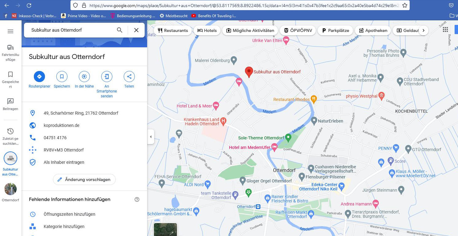Open the Prime Video bookmark
The height and width of the screenshot is (236, 458).
[83, 16]
